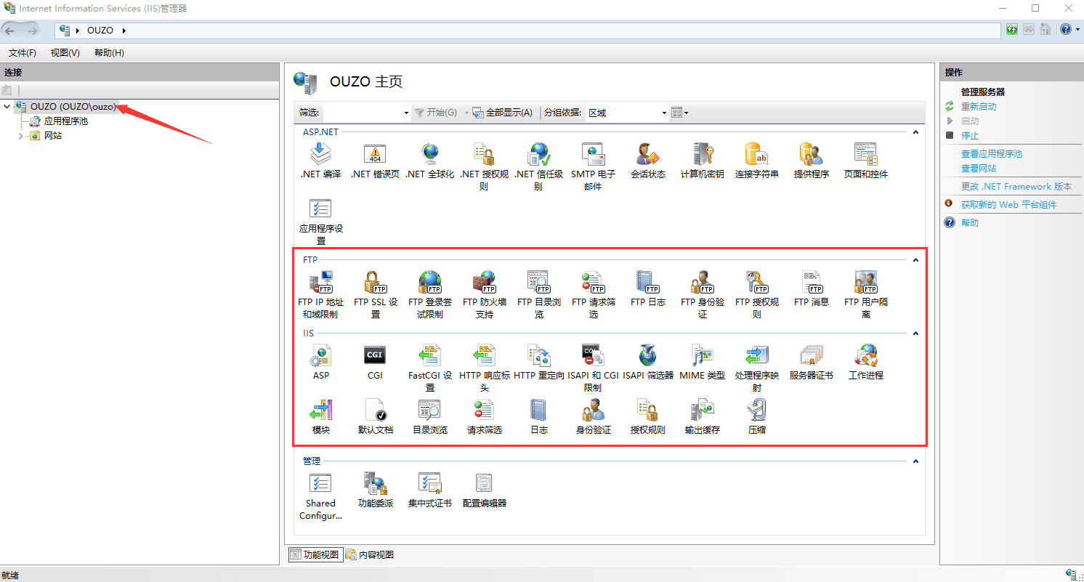Open the 模块 feature
Screen dimensions: 1084x582
[x=320, y=416]
